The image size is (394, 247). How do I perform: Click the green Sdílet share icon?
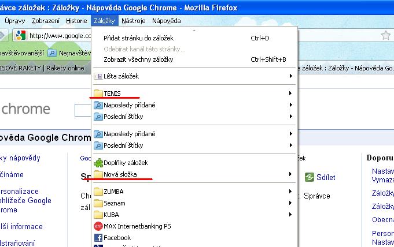point(309,177)
